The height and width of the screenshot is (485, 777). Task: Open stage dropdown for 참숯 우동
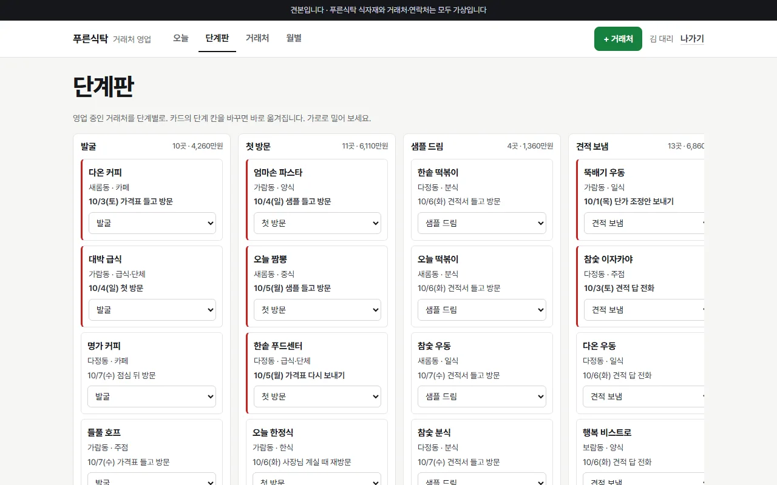(482, 396)
